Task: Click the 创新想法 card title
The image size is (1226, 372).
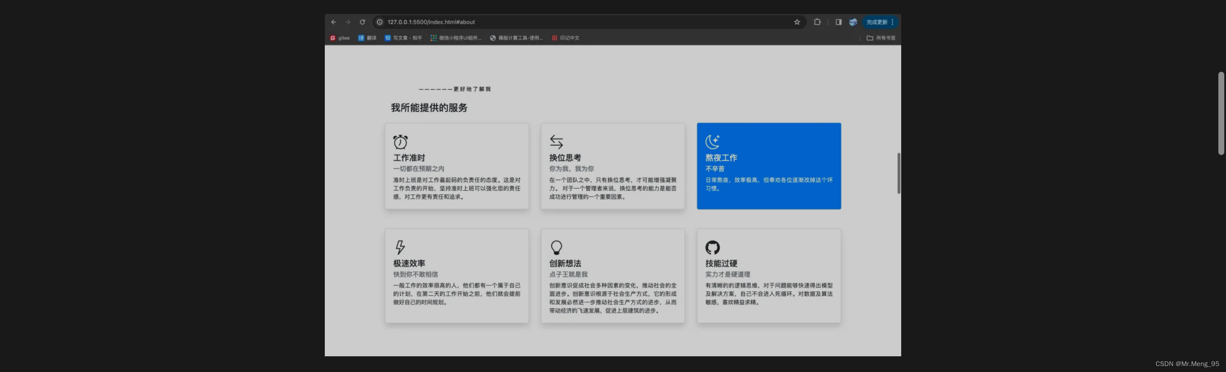Action: (x=565, y=263)
